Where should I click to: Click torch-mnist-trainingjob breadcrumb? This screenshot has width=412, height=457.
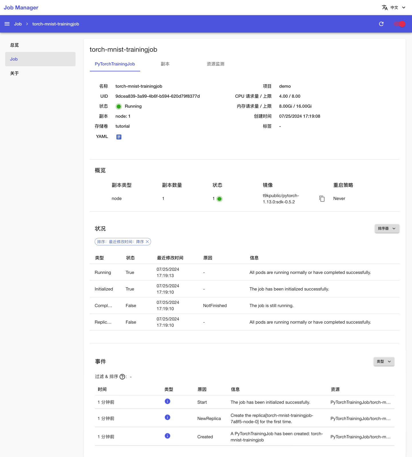(56, 24)
